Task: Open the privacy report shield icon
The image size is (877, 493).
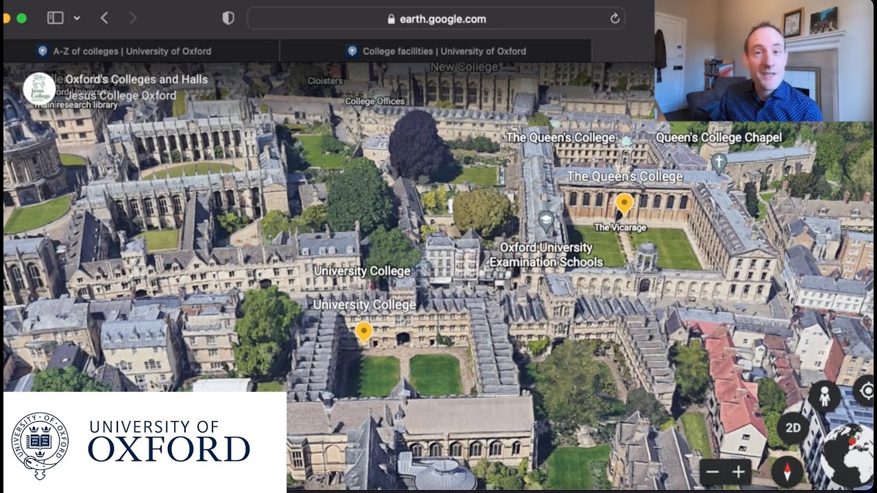Action: pyautogui.click(x=228, y=18)
